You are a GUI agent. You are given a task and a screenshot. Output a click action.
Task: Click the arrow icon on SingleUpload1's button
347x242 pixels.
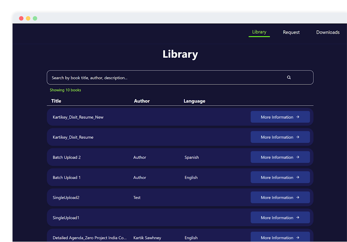click(298, 217)
